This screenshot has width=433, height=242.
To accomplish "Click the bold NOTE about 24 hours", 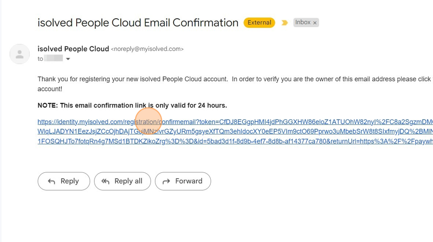I will [132, 106].
